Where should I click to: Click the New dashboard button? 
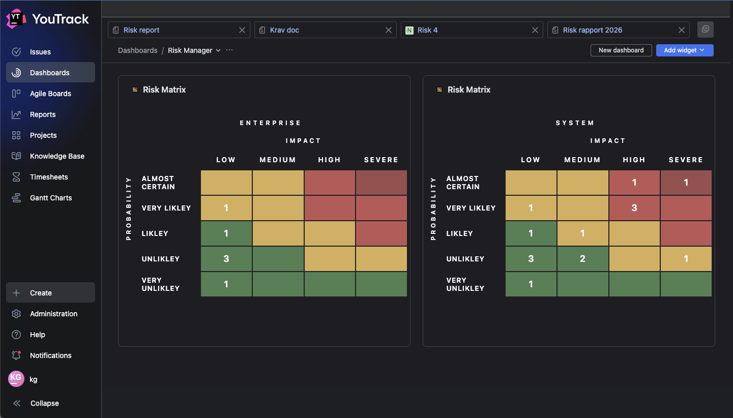(x=621, y=50)
